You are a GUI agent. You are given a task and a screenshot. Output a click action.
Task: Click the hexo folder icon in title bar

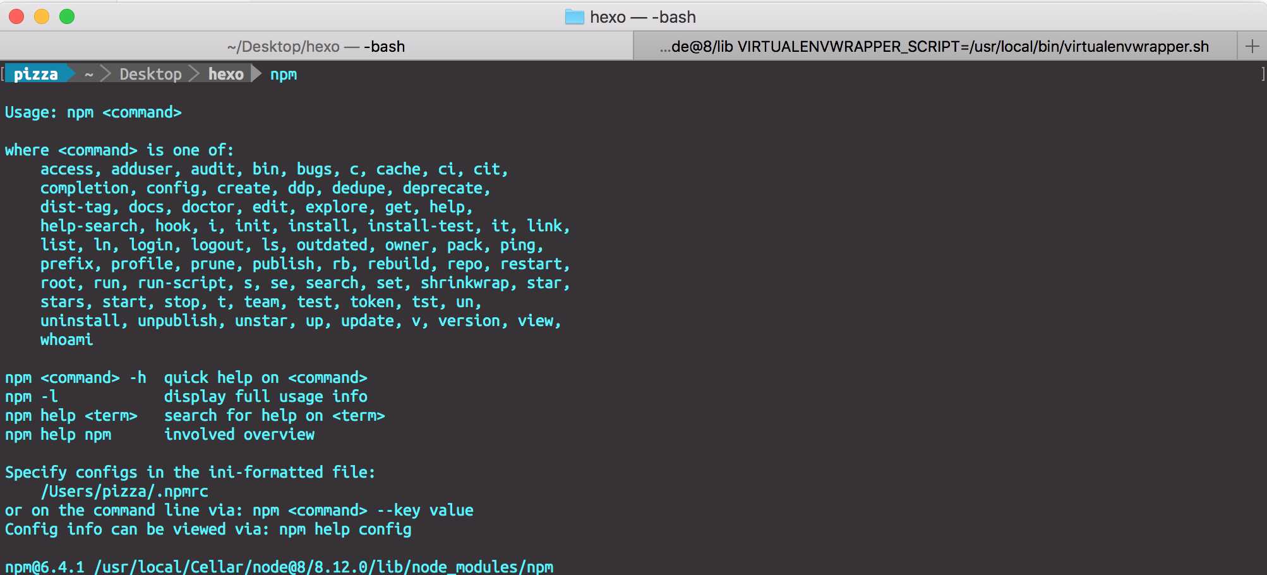[x=574, y=17]
